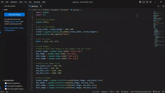Viewport: 165px width, 93px height.
Task: Toggle primary side bar layout icon
Action: 140,2
